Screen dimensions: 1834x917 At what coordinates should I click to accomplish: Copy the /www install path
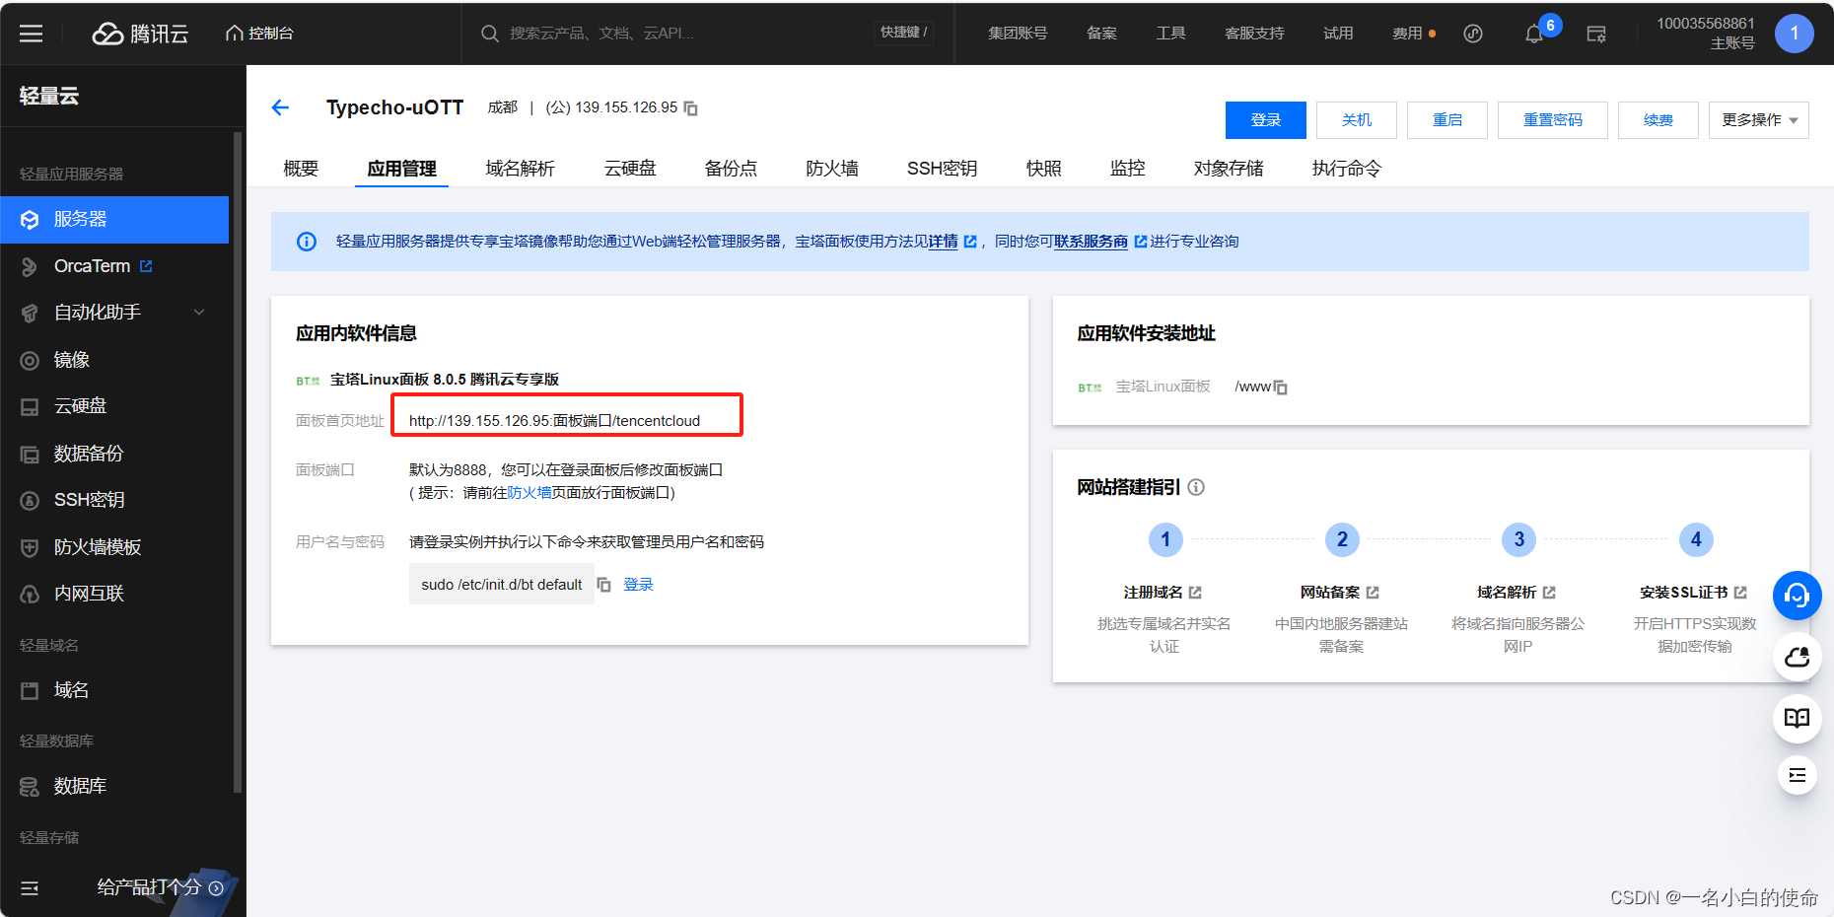tap(1281, 388)
